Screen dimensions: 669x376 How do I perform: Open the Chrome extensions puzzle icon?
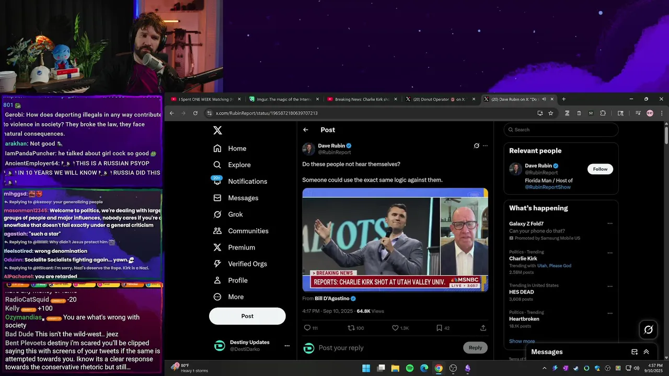pyautogui.click(x=603, y=113)
